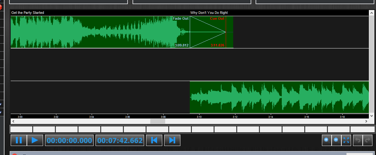Zoom out of the waveform timeline

click(336, 140)
